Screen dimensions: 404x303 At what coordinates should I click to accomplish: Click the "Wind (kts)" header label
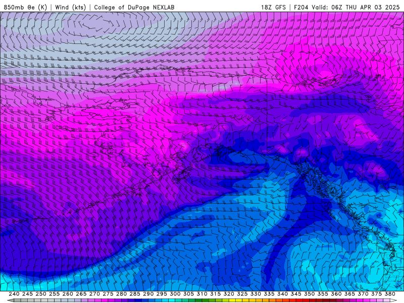click(x=70, y=7)
